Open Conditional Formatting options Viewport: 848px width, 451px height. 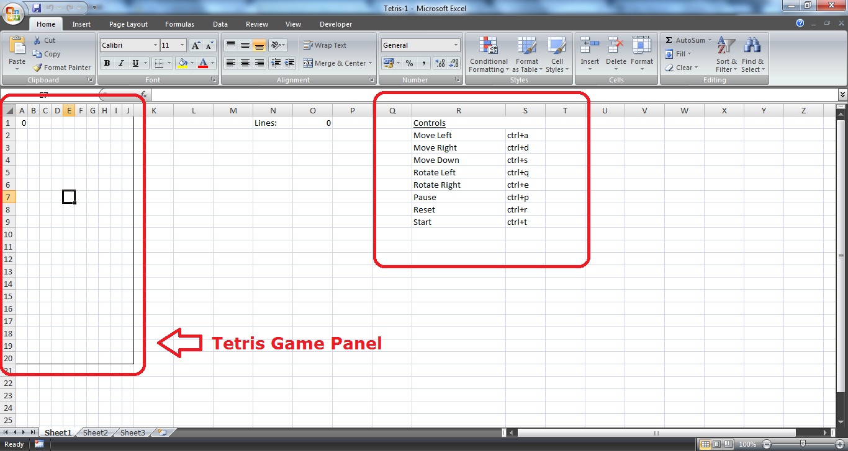[489, 55]
